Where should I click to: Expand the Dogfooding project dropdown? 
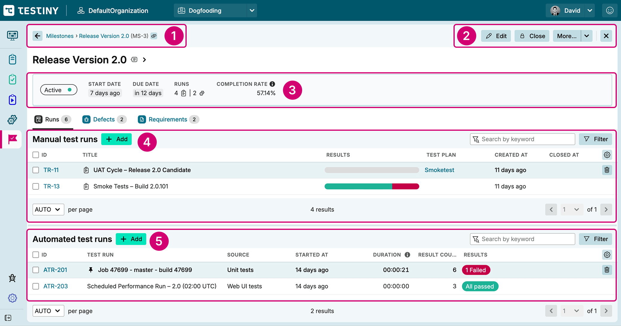(252, 10)
